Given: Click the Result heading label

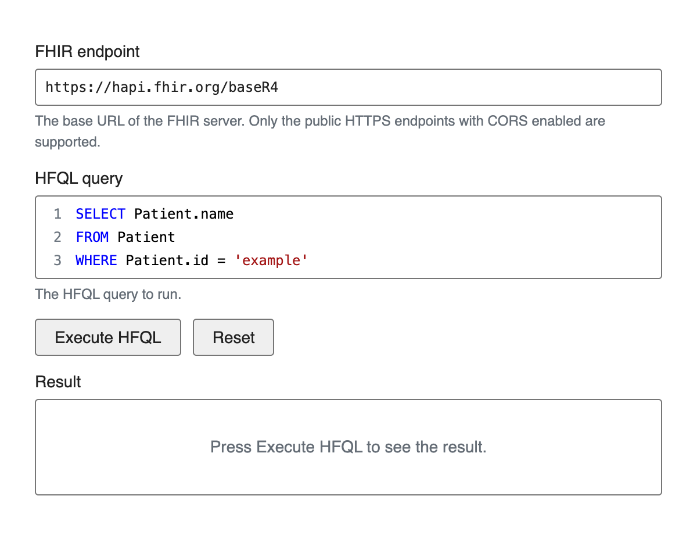Looking at the screenshot, I should [x=58, y=381].
